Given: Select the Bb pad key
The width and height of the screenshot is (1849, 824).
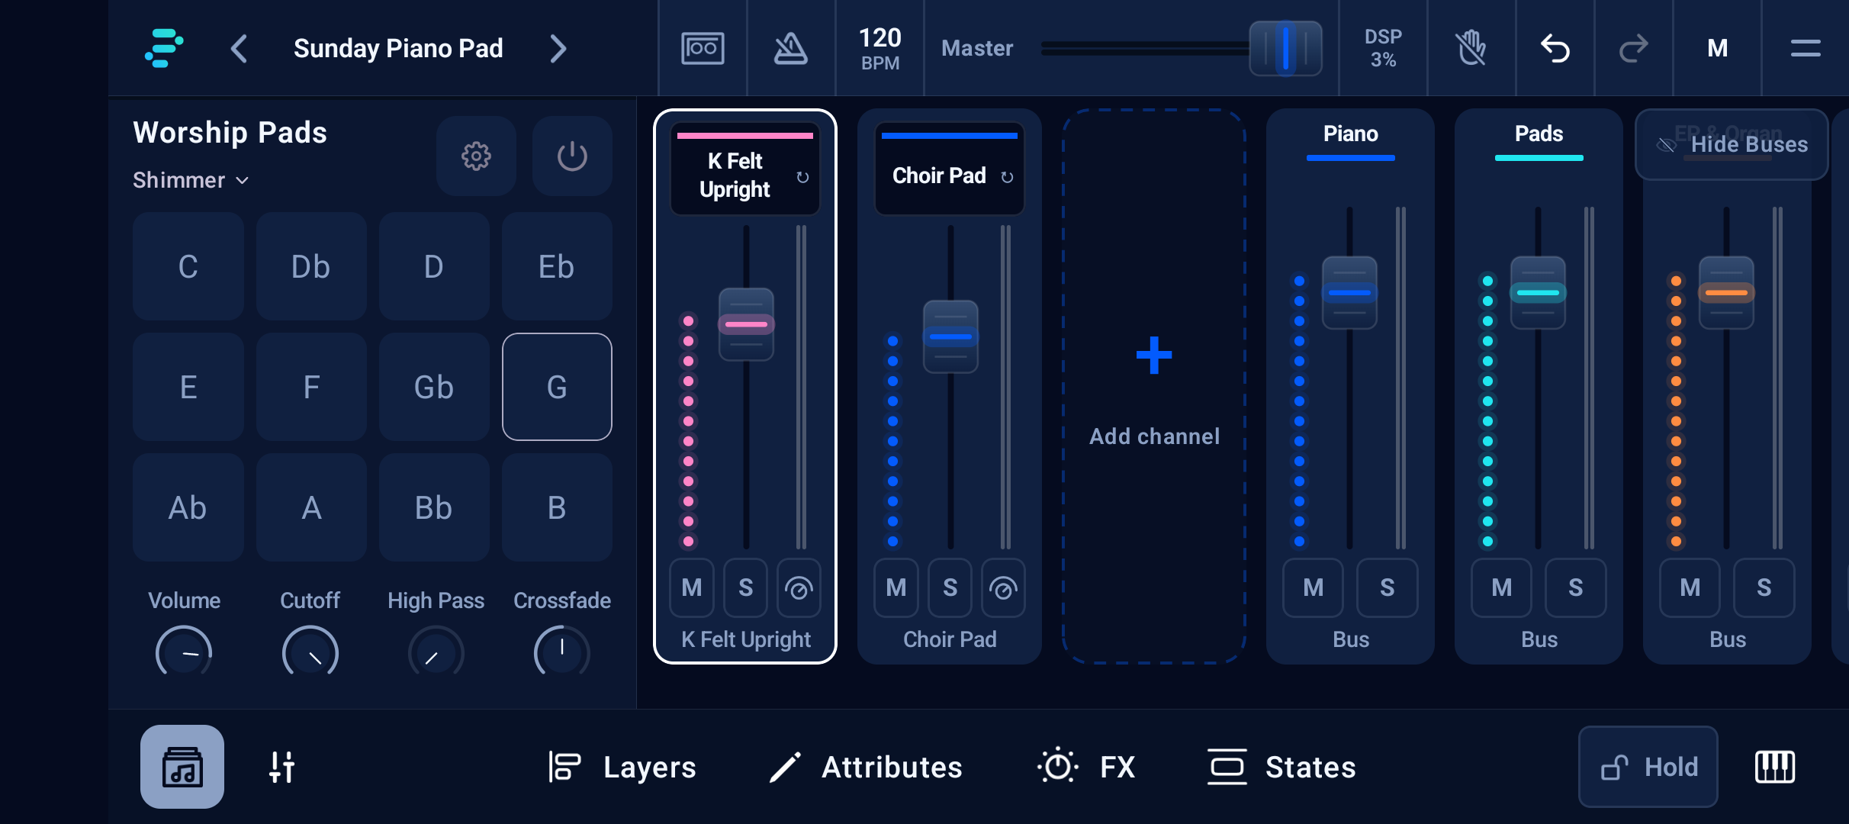Looking at the screenshot, I should 434,507.
